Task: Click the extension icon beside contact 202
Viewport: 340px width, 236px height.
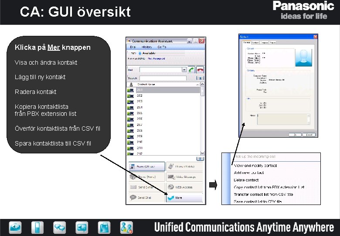Action: click(x=130, y=96)
